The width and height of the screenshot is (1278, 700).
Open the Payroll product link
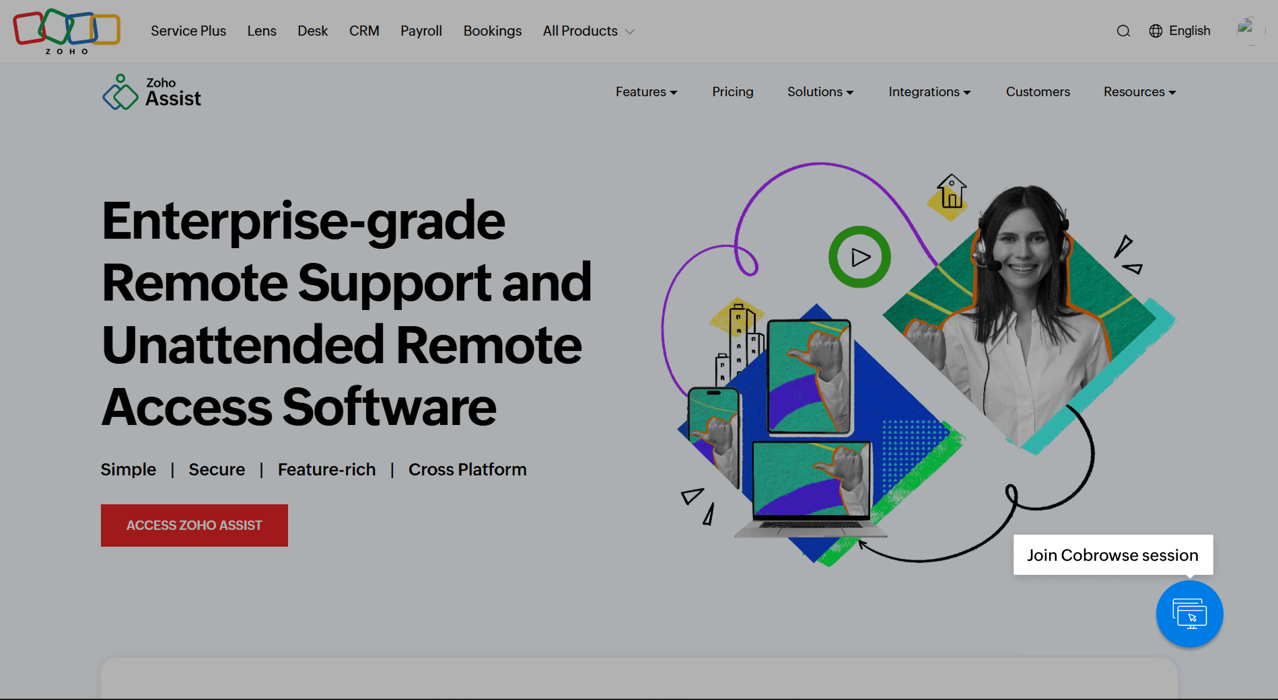(421, 31)
